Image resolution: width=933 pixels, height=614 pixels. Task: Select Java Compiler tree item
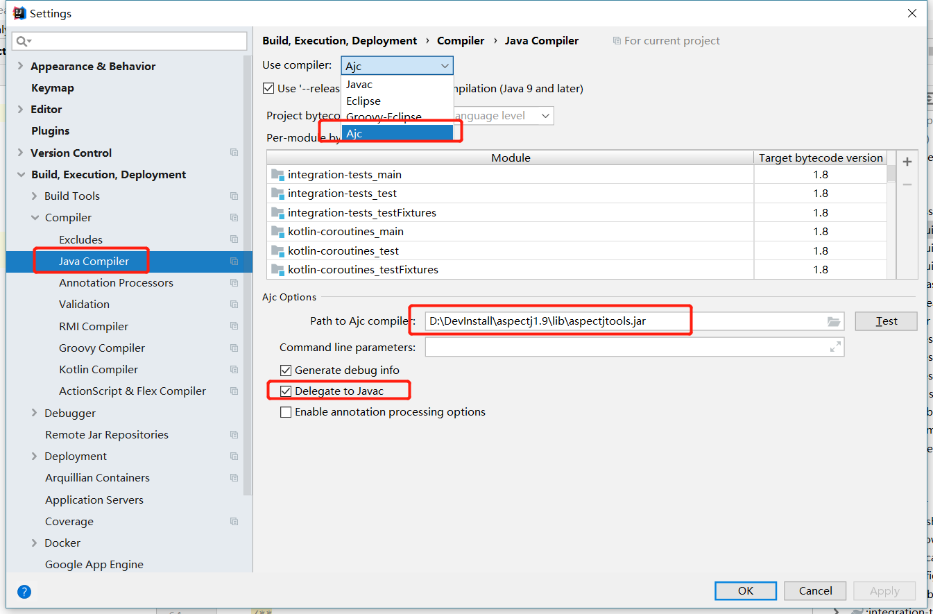tap(94, 262)
